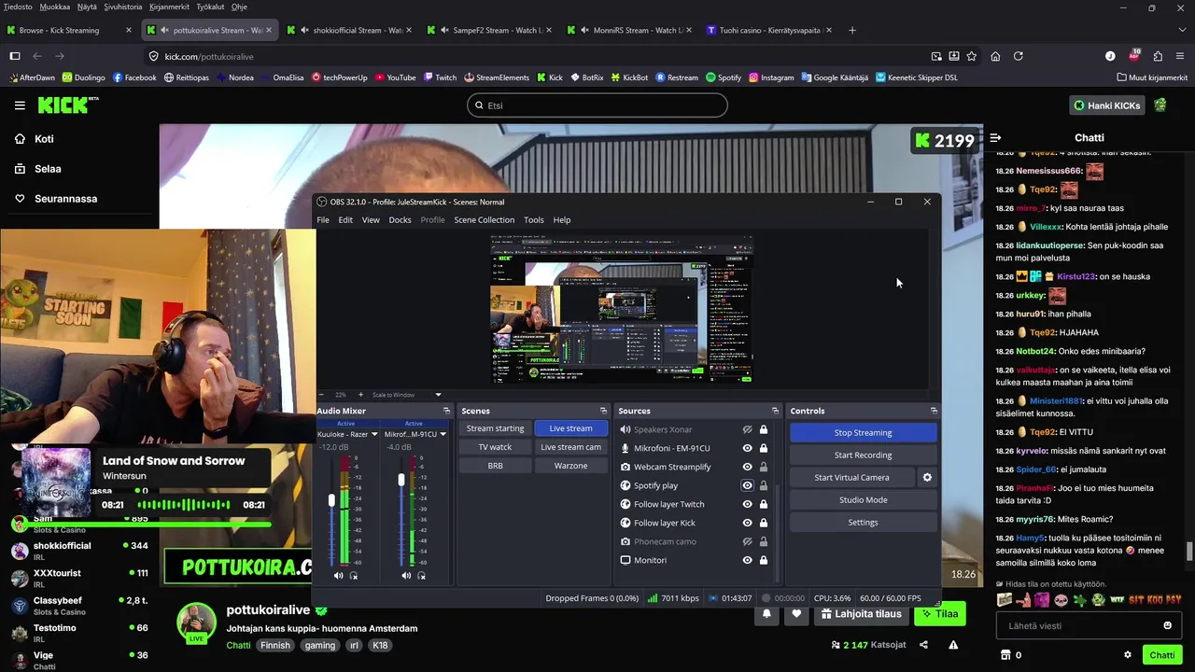Collapse the Chatti panel arrow icon
Screen dimensions: 1195x672
[996, 137]
